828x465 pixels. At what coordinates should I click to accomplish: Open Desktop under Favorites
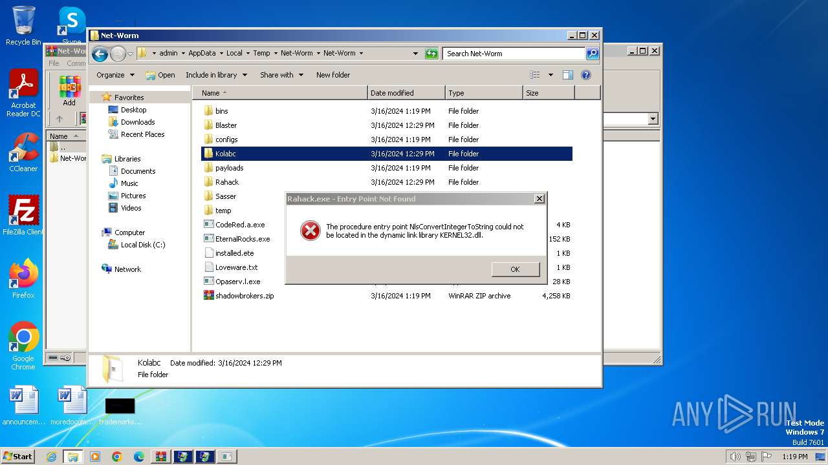pyautogui.click(x=133, y=110)
